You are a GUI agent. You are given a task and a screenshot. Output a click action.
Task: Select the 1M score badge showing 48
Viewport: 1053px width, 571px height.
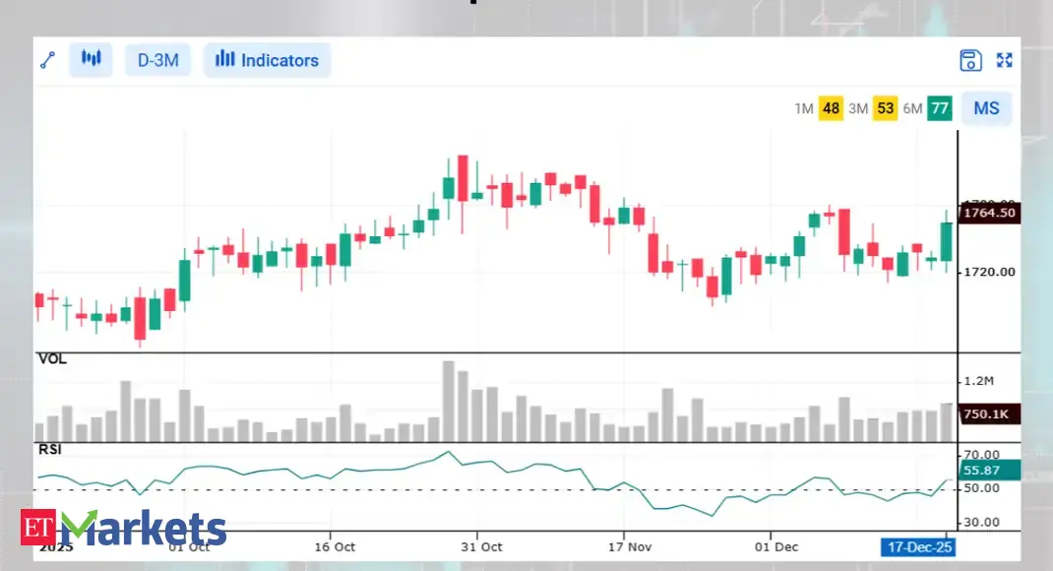coord(831,108)
